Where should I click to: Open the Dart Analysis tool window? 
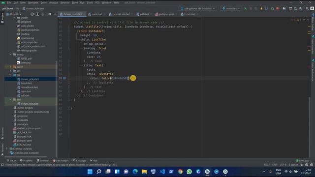point(61,161)
